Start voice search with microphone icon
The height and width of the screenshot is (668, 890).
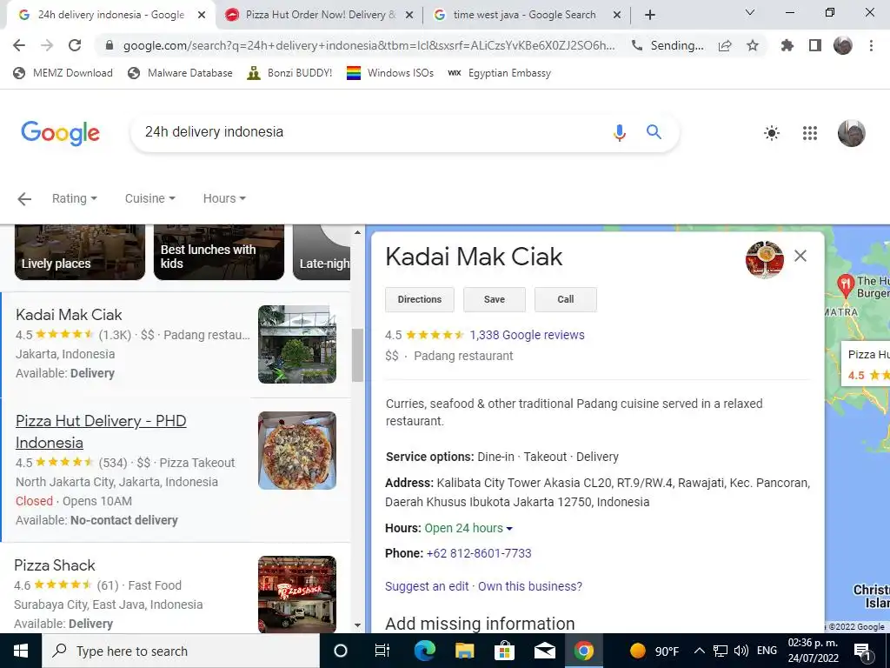619,132
